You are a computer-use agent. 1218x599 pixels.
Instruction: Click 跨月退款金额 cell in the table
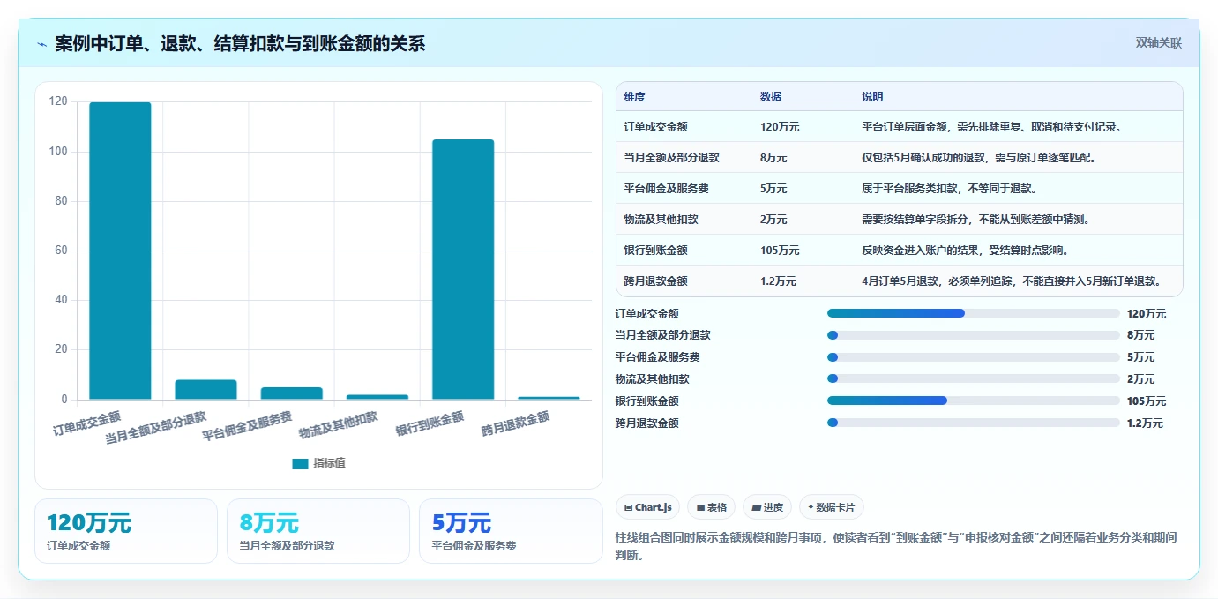(x=655, y=281)
